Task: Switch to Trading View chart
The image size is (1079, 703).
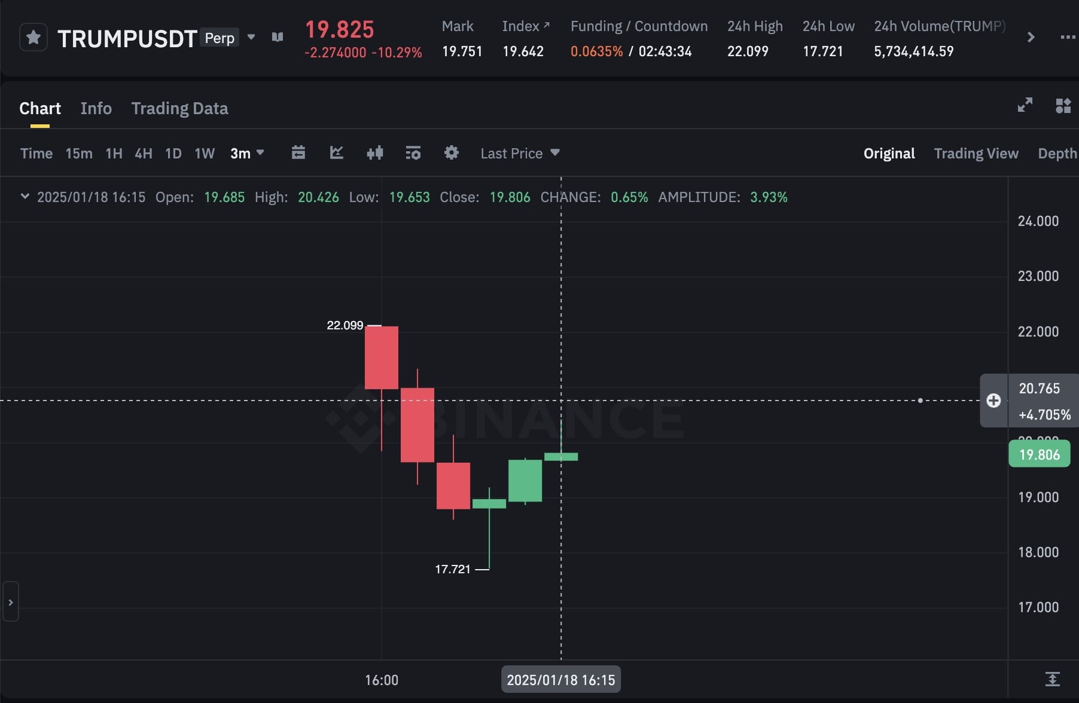Action: click(x=976, y=154)
